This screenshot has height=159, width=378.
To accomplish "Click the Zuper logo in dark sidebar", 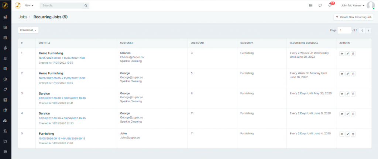I will [5, 5].
